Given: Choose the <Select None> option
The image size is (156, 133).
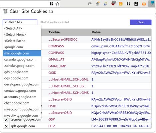Looking at the screenshot, I should [x=22, y=35].
